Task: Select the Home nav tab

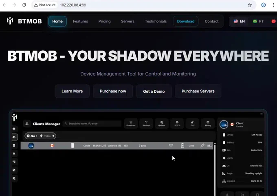Action: click(x=57, y=21)
